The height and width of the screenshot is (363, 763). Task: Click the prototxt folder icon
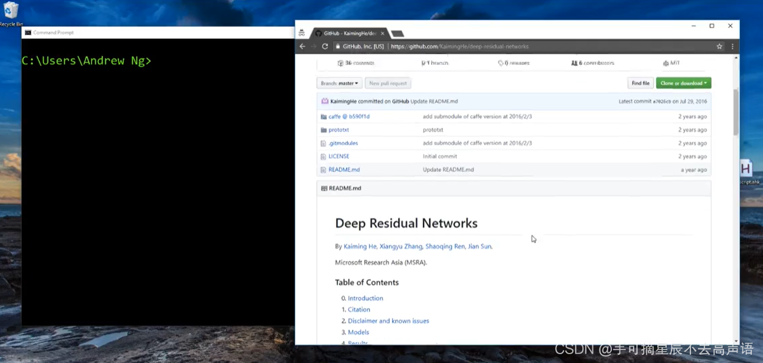coord(324,130)
